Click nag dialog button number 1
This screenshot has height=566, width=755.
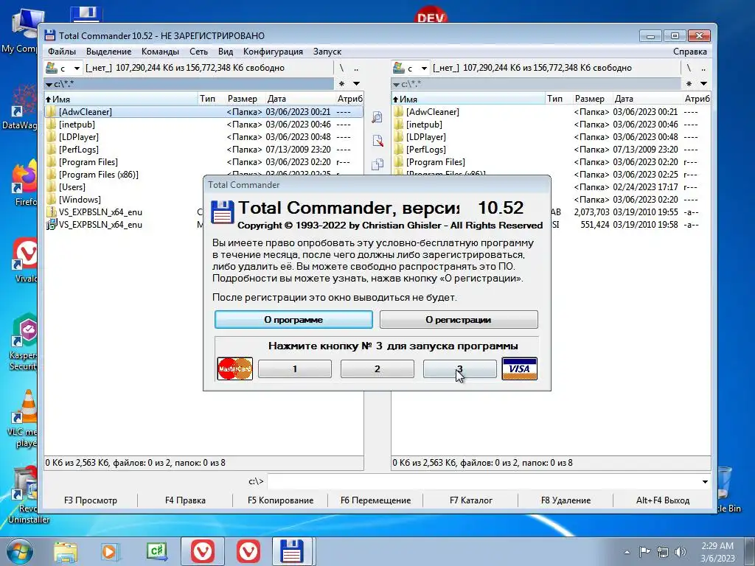click(295, 369)
